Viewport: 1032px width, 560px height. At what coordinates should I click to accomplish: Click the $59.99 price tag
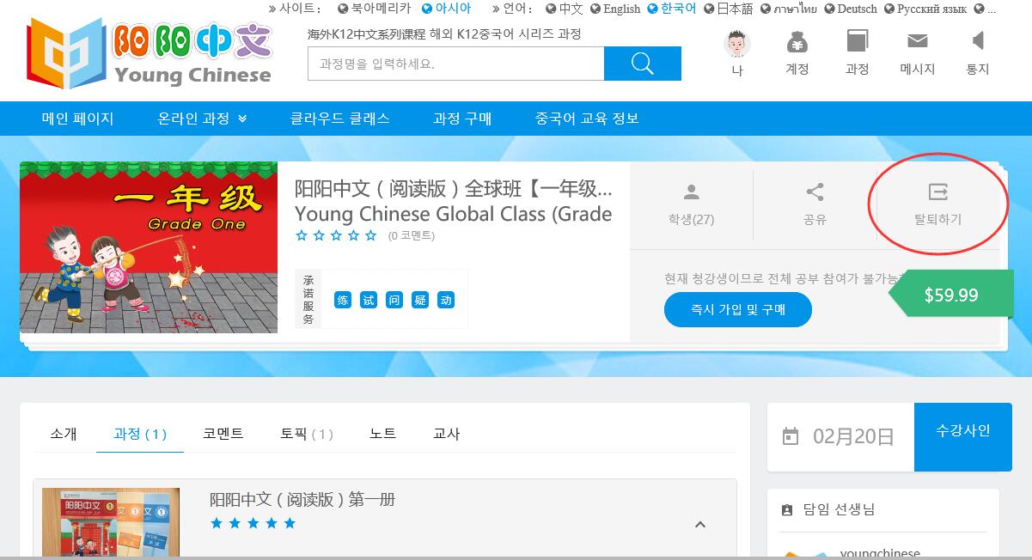[x=951, y=295]
